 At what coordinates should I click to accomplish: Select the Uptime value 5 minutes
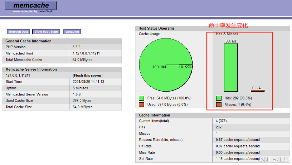(80, 88)
